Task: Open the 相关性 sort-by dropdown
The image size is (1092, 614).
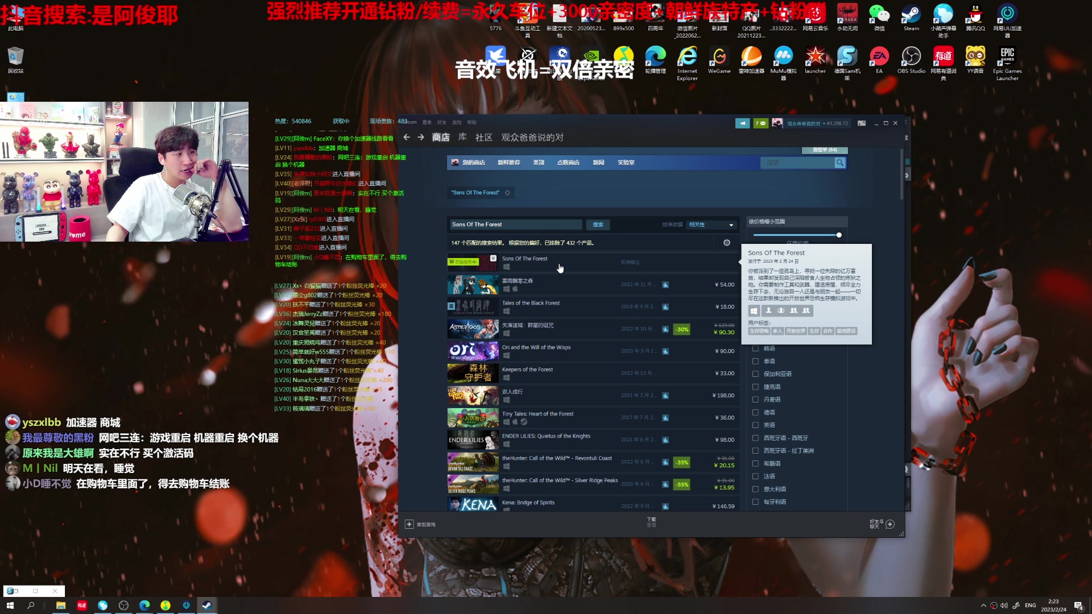Action: click(x=711, y=225)
